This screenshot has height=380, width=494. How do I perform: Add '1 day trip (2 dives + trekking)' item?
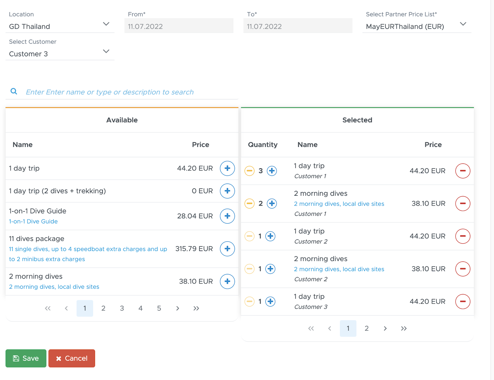click(227, 191)
